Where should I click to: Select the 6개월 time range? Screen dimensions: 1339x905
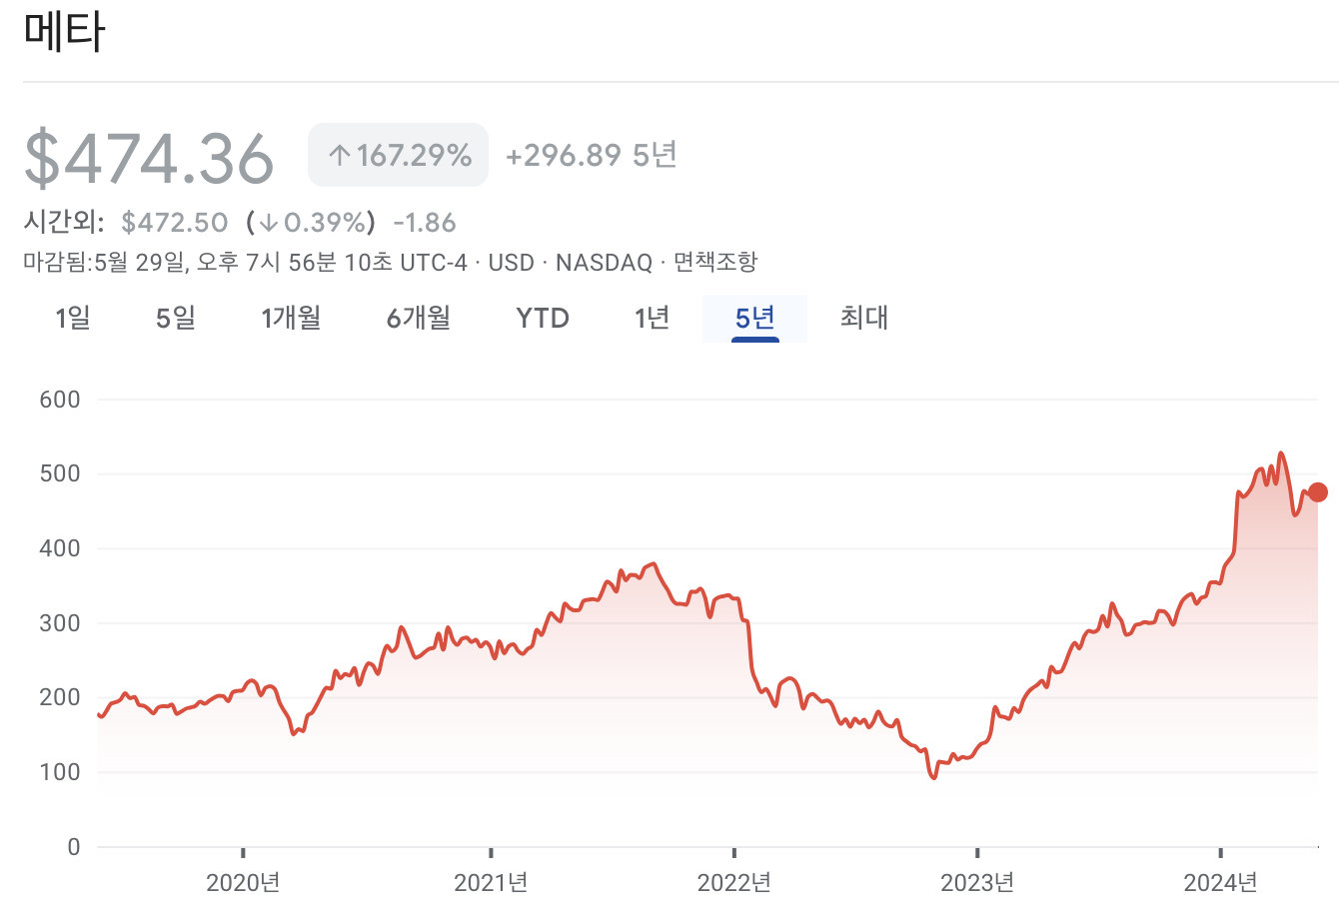[x=417, y=318]
